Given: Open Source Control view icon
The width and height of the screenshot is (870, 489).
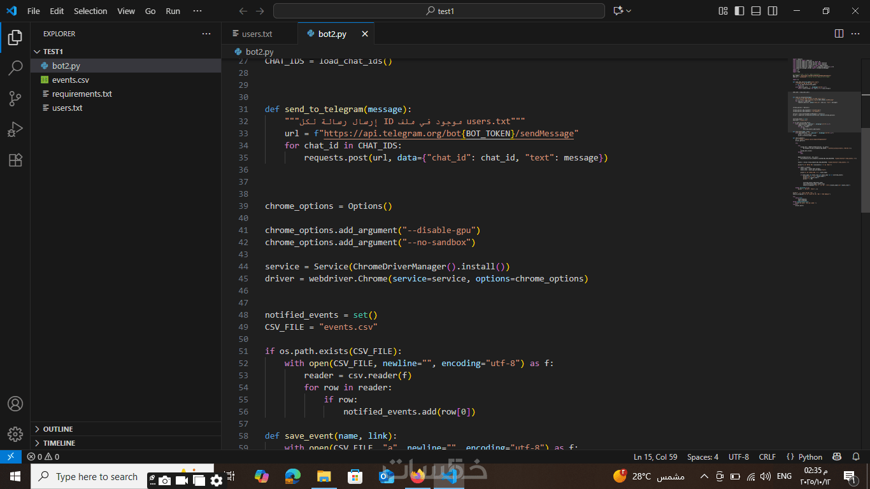Looking at the screenshot, I should click(x=15, y=99).
